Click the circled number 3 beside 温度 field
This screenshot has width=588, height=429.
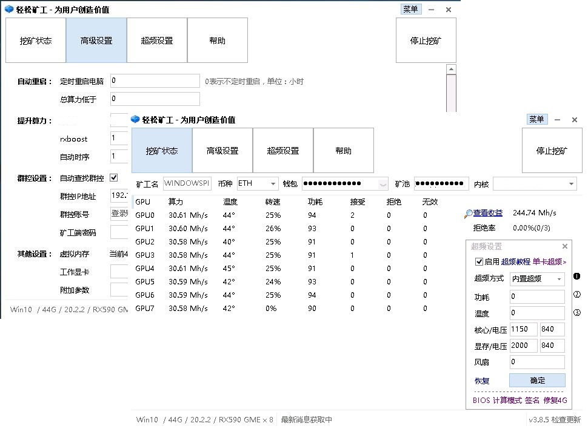(x=577, y=313)
